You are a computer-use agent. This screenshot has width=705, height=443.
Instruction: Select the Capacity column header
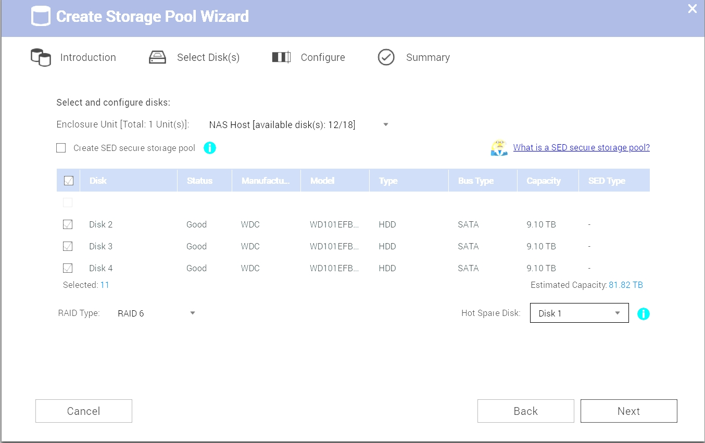coord(544,180)
